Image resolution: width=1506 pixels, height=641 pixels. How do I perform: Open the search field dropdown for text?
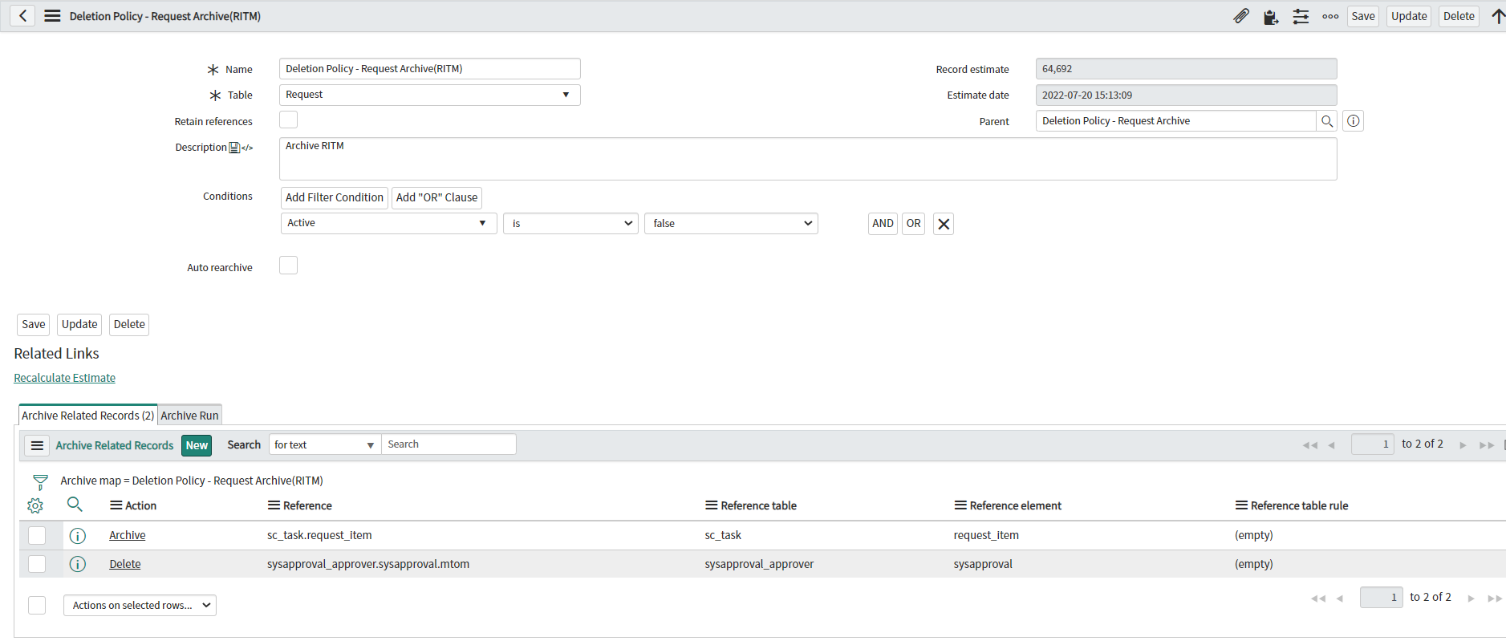(x=325, y=444)
